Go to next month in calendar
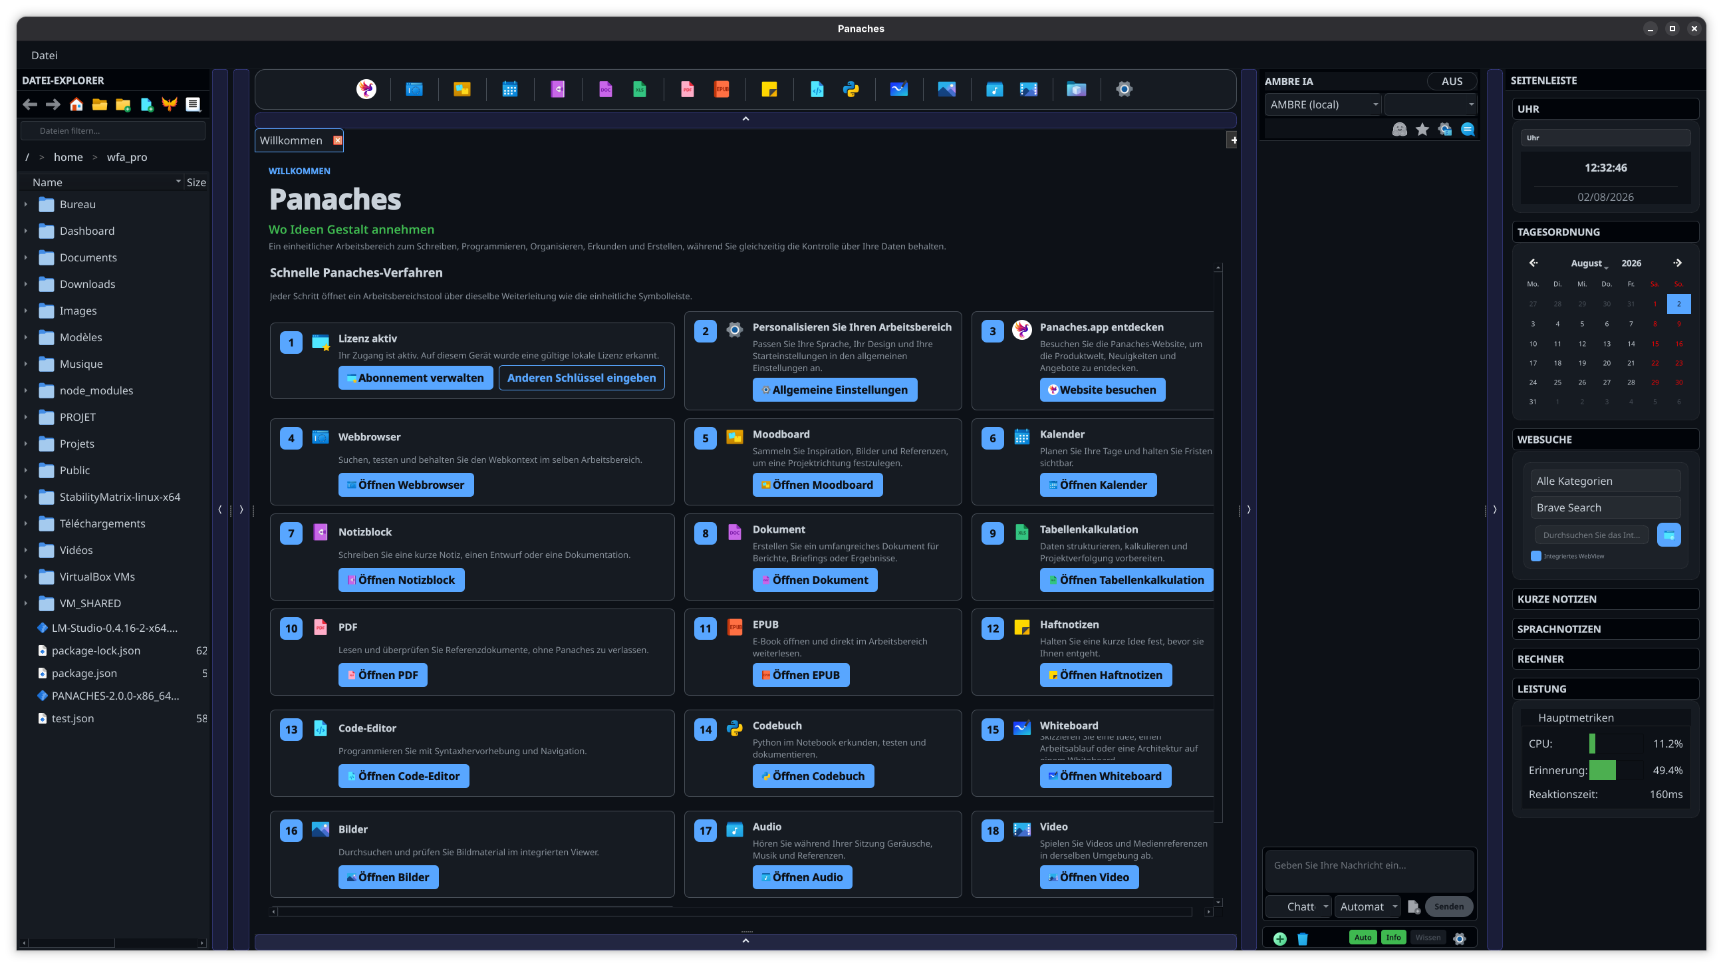The height and width of the screenshot is (967, 1723). click(1677, 263)
